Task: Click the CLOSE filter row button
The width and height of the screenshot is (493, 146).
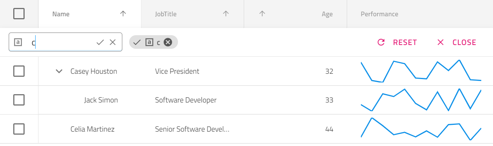Action: (x=457, y=42)
